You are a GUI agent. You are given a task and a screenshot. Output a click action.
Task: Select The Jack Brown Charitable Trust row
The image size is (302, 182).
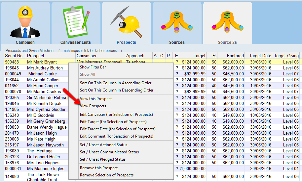click(x=43, y=177)
